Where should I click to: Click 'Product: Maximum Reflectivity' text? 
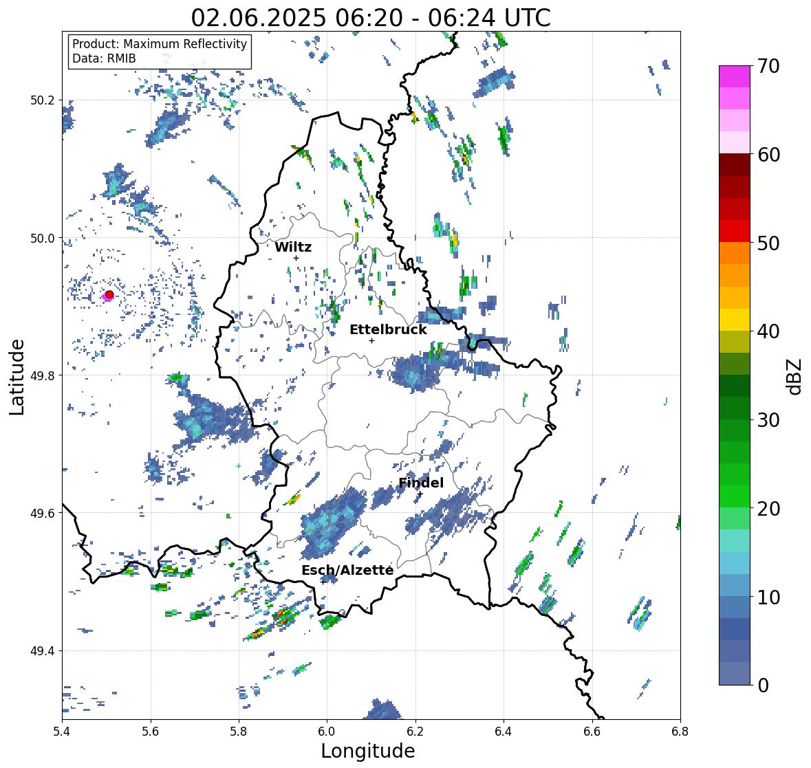[x=160, y=44]
